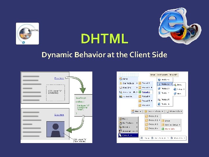This screenshot has width=209, height=157.
Task: Click the people icon on light blue menu's last row
Action: (121, 97)
